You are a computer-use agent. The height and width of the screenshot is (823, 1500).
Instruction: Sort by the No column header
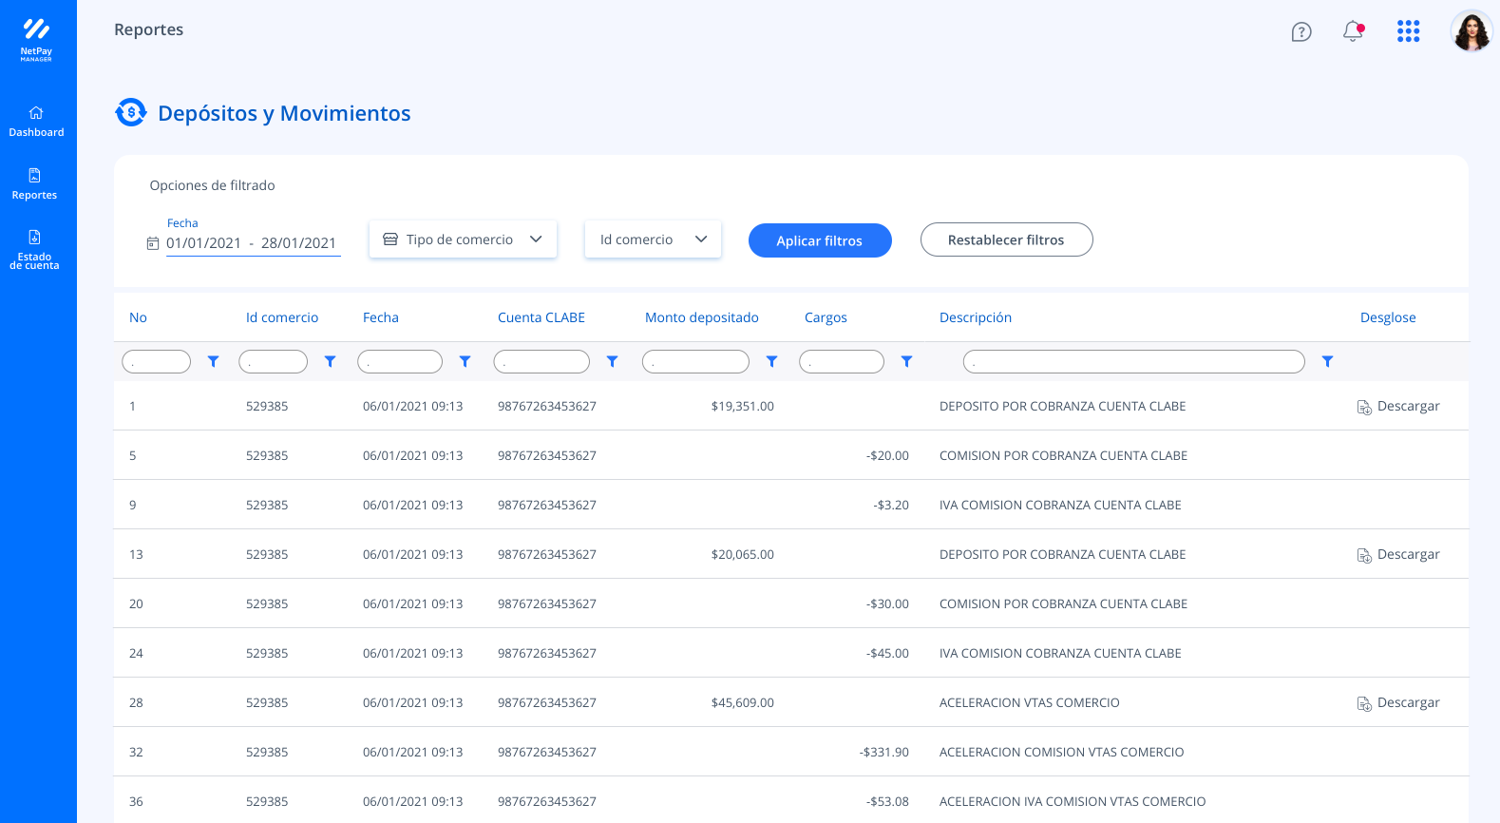(x=138, y=317)
